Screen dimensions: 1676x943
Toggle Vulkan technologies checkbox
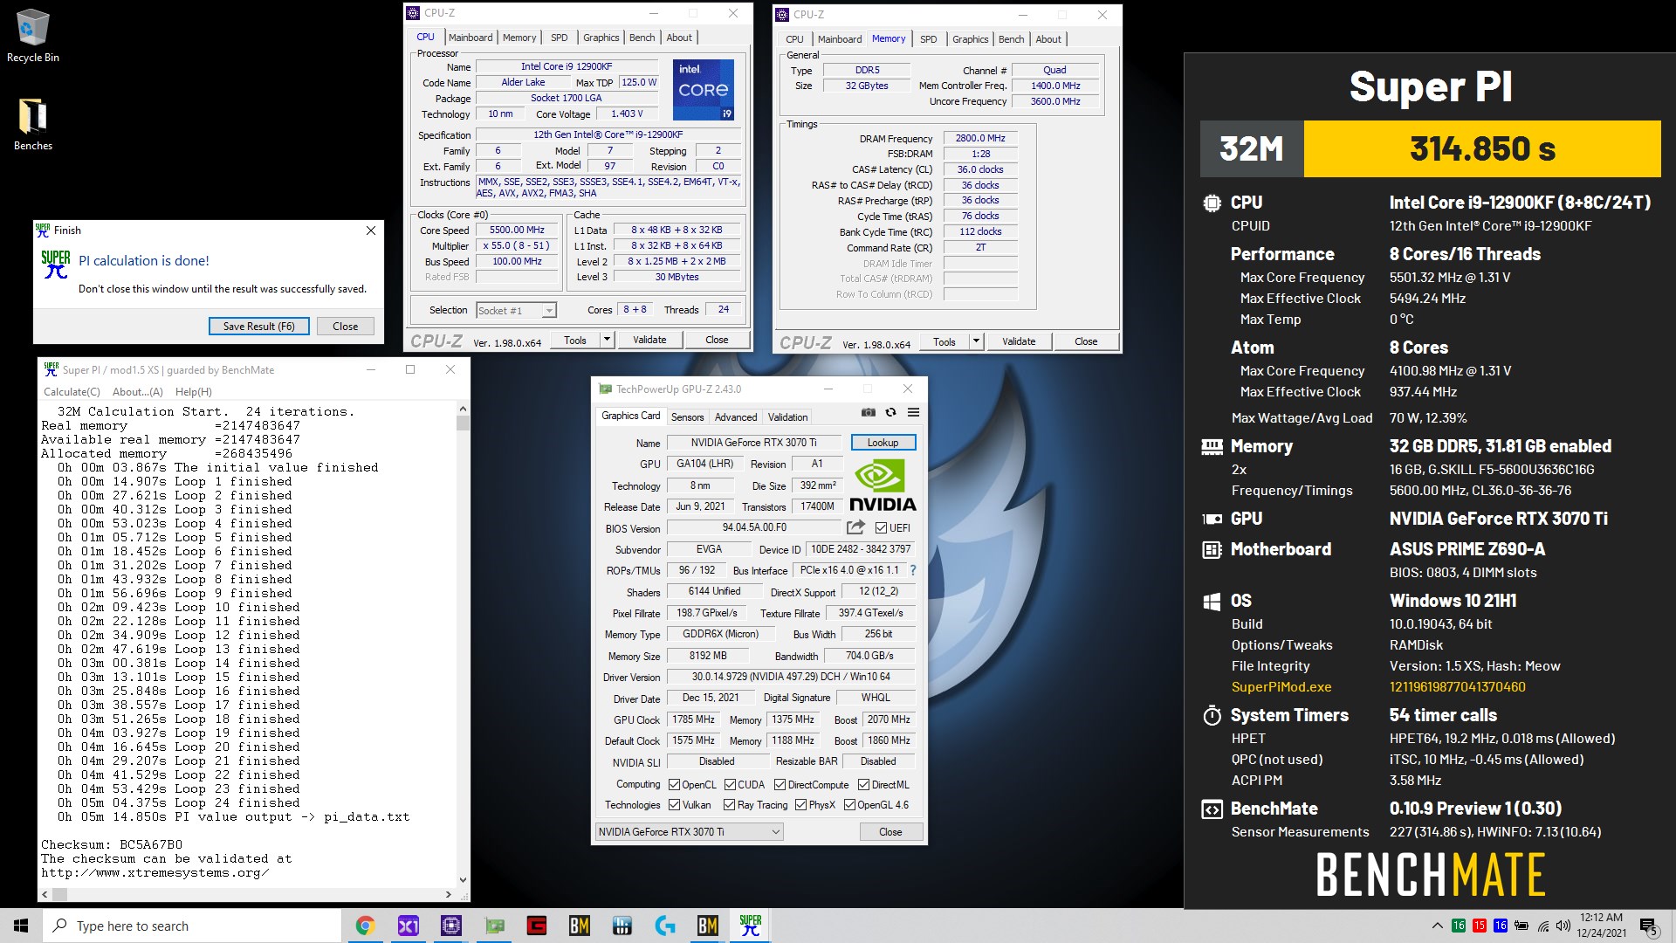674,805
